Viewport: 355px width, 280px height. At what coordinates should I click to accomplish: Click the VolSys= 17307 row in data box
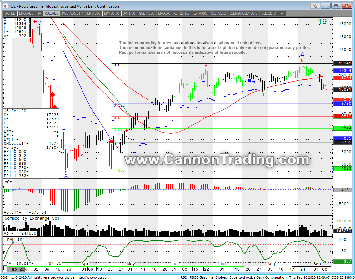31,147
